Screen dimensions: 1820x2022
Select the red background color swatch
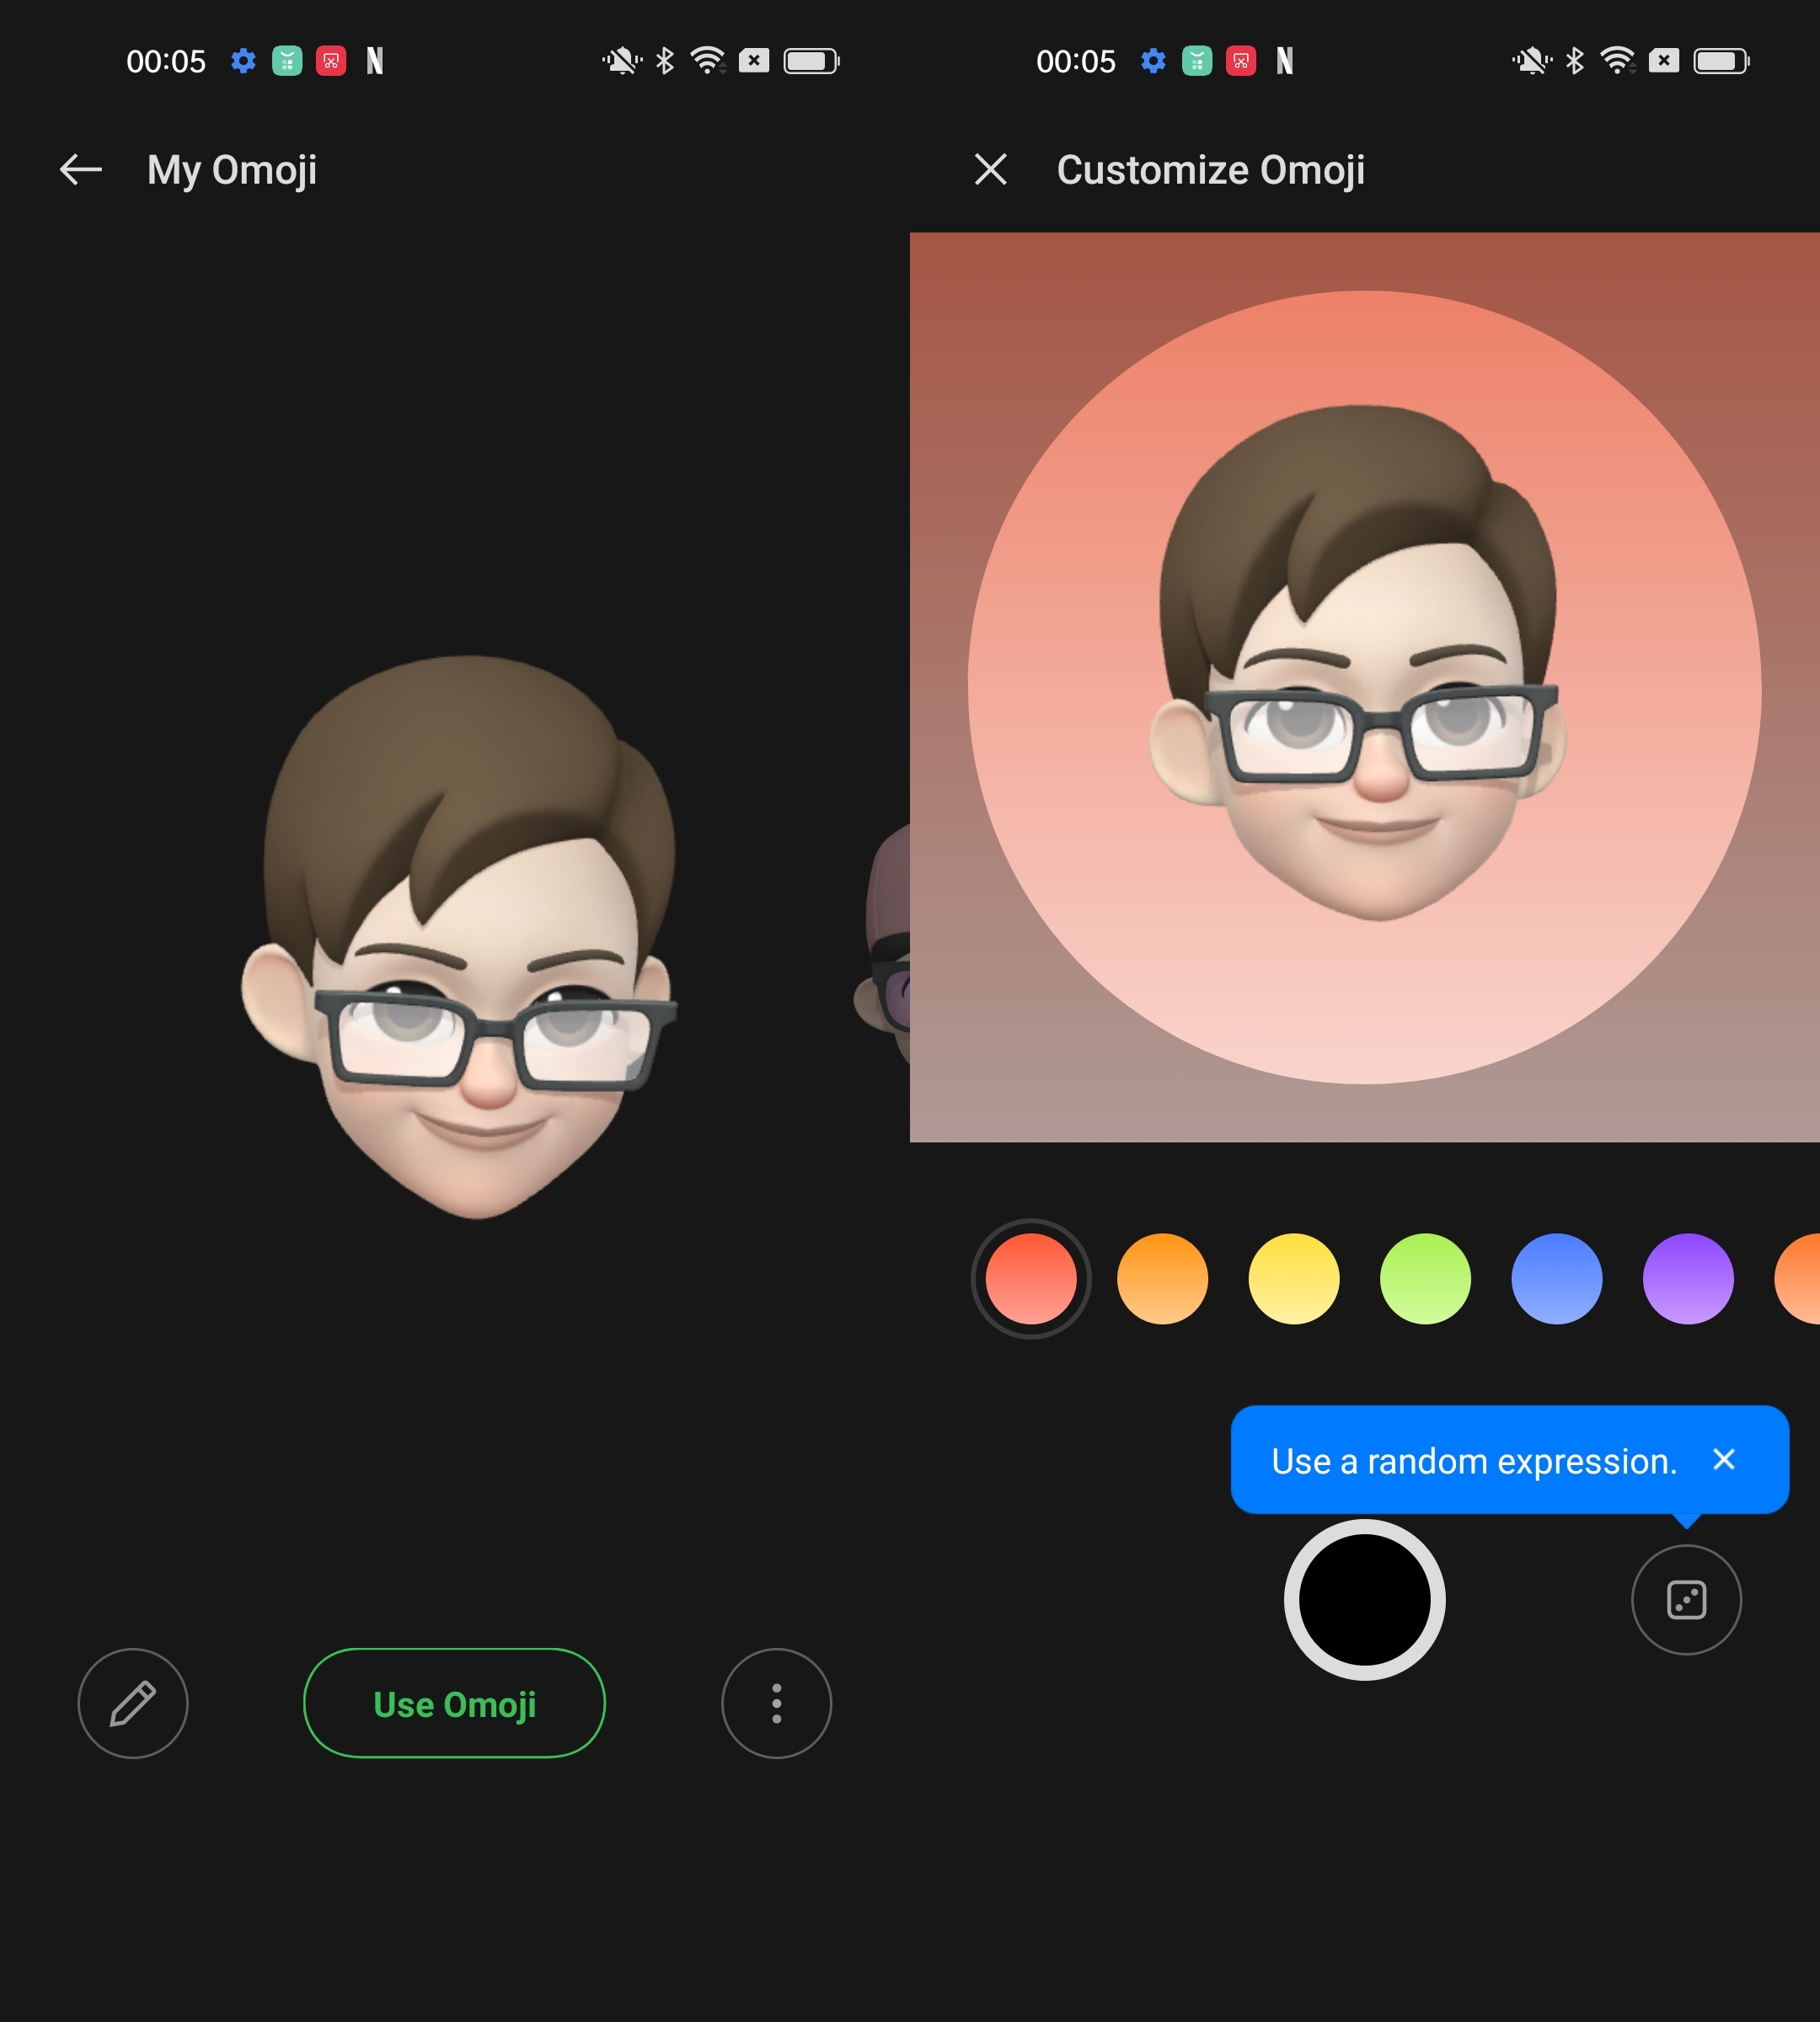point(1031,1279)
